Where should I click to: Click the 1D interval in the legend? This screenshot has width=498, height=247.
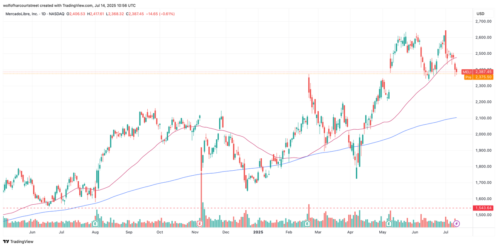pyautogui.click(x=43, y=14)
